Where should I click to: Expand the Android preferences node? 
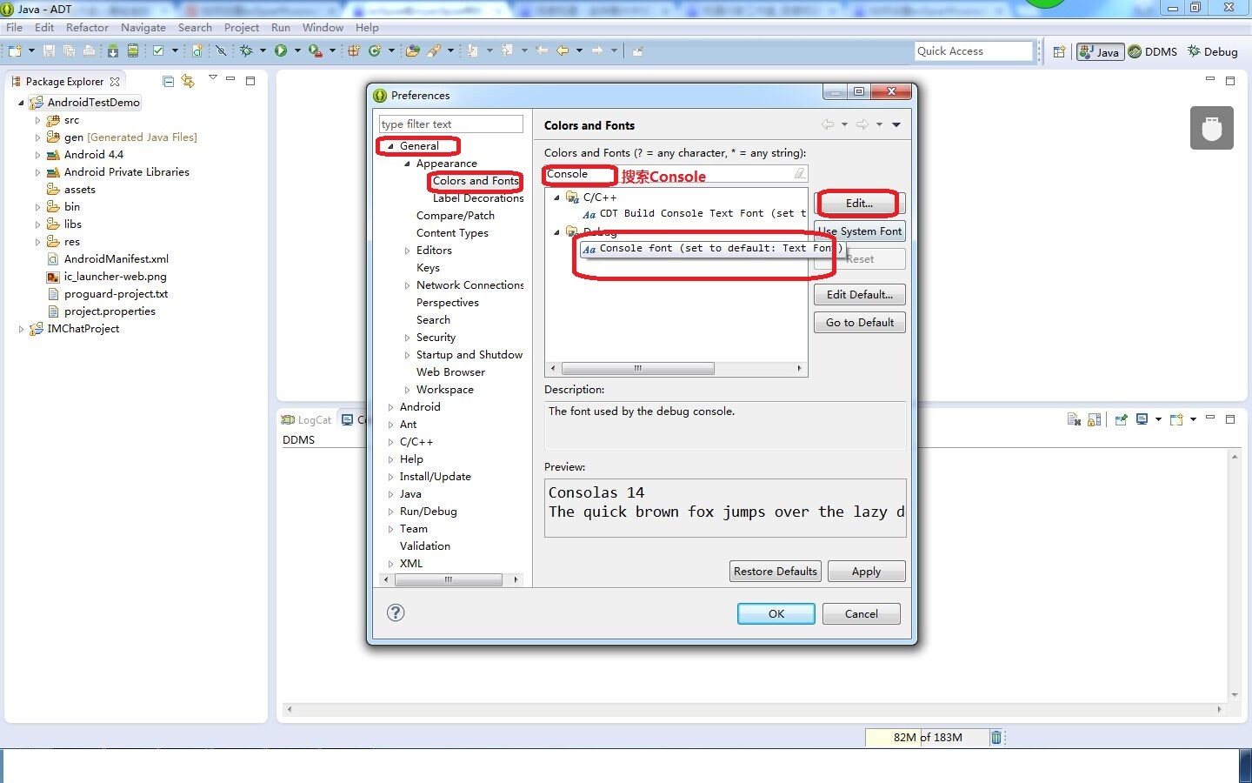(x=390, y=407)
